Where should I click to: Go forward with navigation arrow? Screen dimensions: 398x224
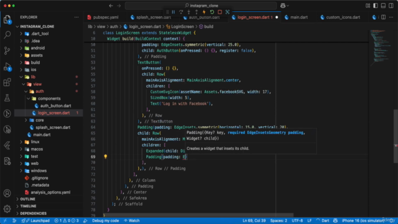coord(119,6)
